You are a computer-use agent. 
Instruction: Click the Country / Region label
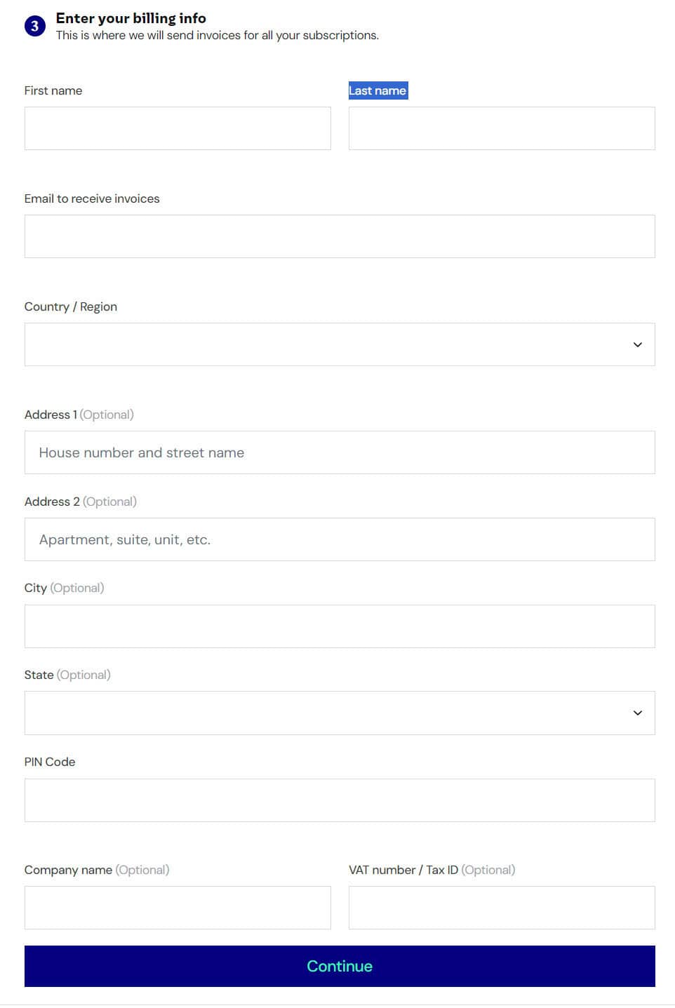(71, 307)
